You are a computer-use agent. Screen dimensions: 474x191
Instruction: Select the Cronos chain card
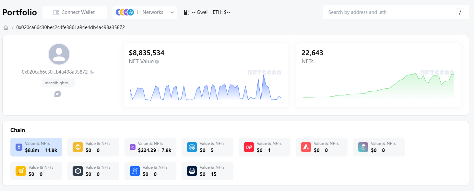[93, 171]
